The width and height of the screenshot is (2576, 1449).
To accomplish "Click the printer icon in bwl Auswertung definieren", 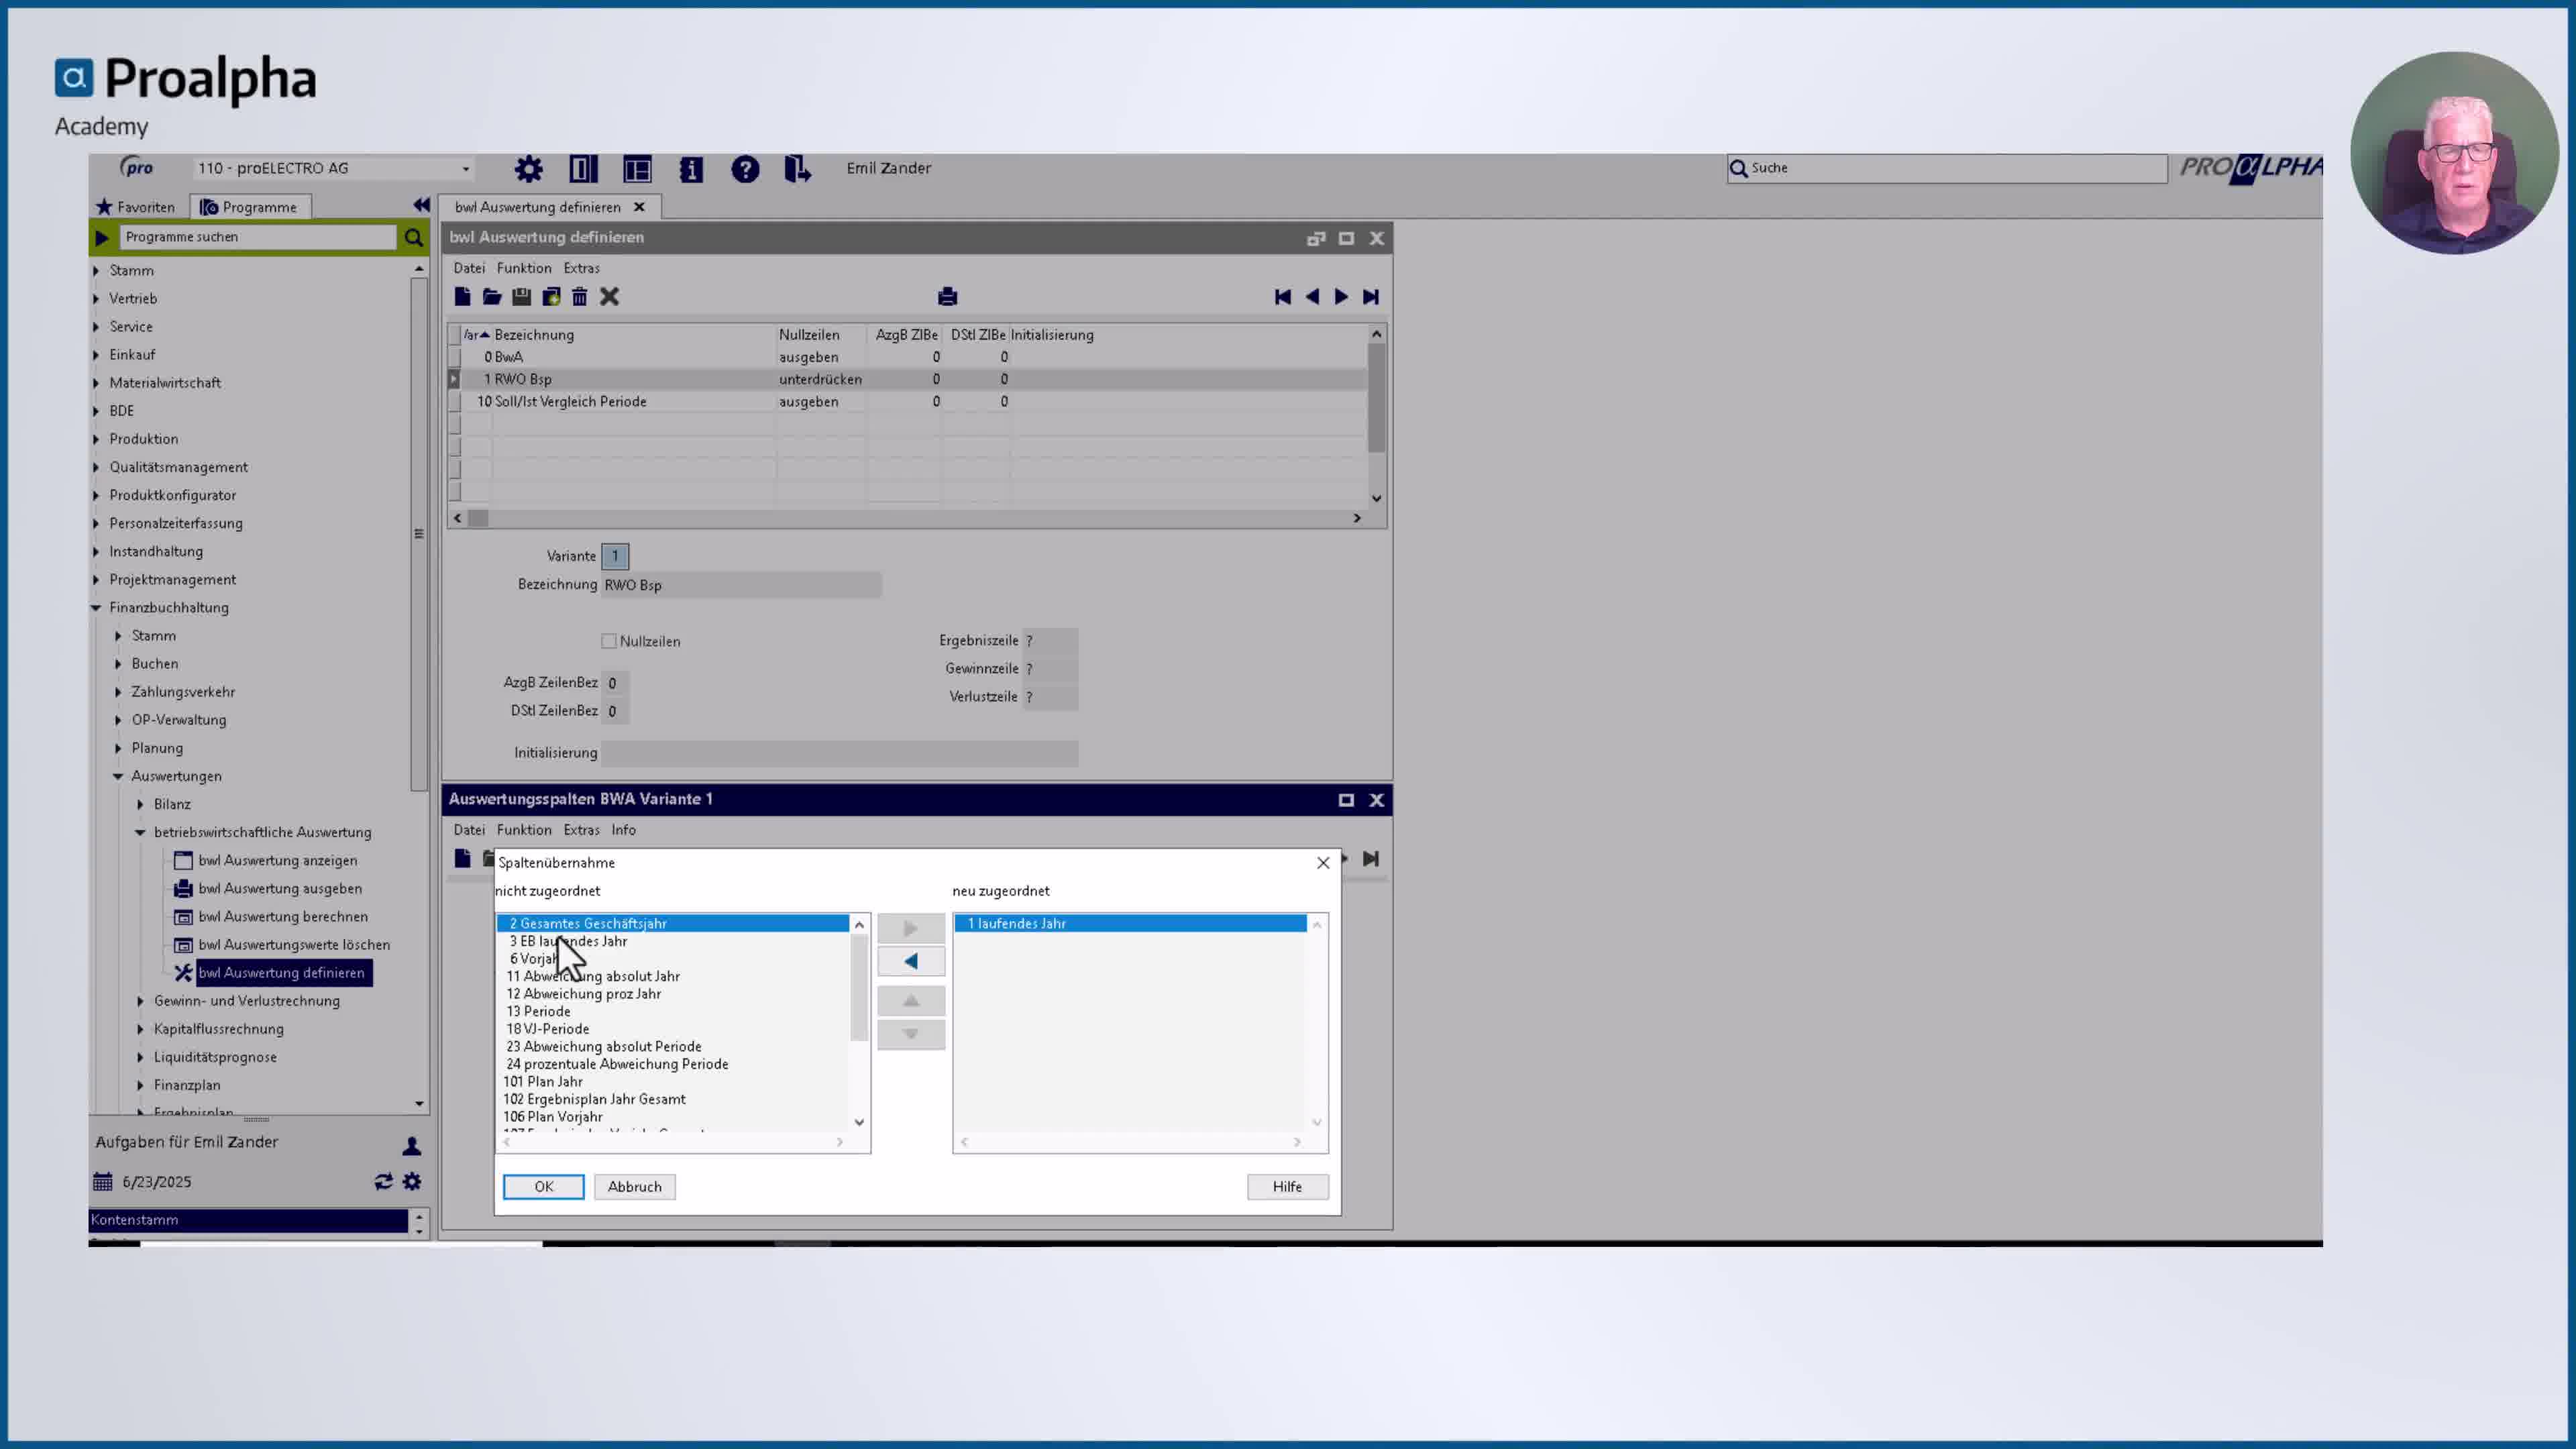I will click(947, 296).
